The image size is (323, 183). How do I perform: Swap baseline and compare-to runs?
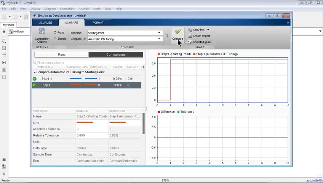(167, 36)
